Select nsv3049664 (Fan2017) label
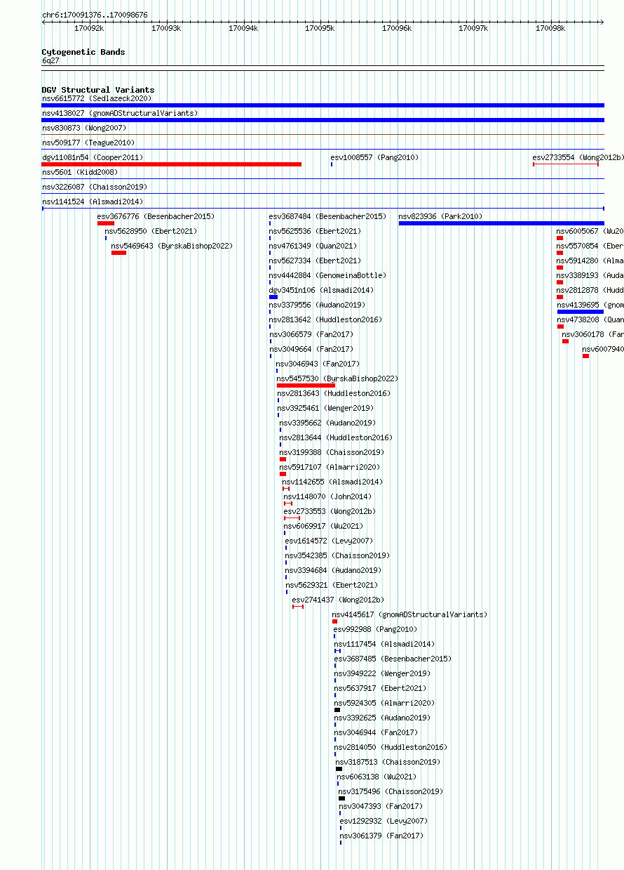Screen dimensions: 624x870 coord(311,349)
